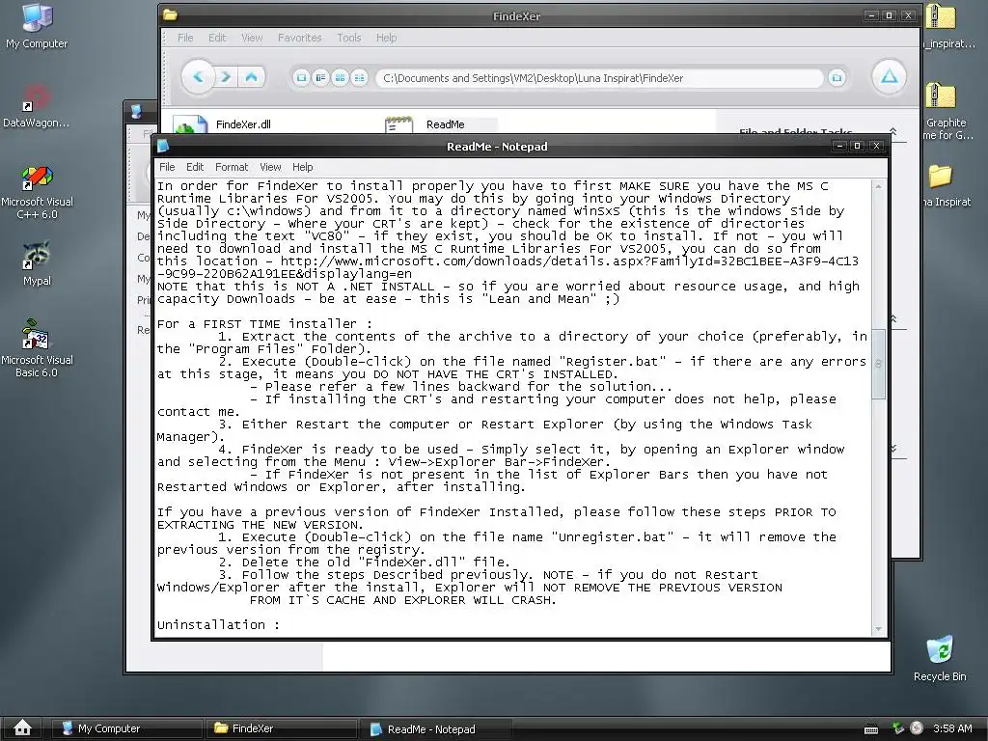988x741 pixels.
Task: Click the keyboard icon in system tray
Action: point(871,729)
